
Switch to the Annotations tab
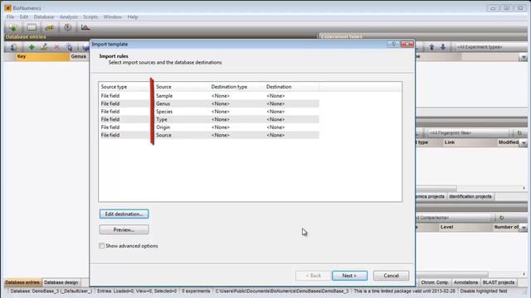pos(465,282)
